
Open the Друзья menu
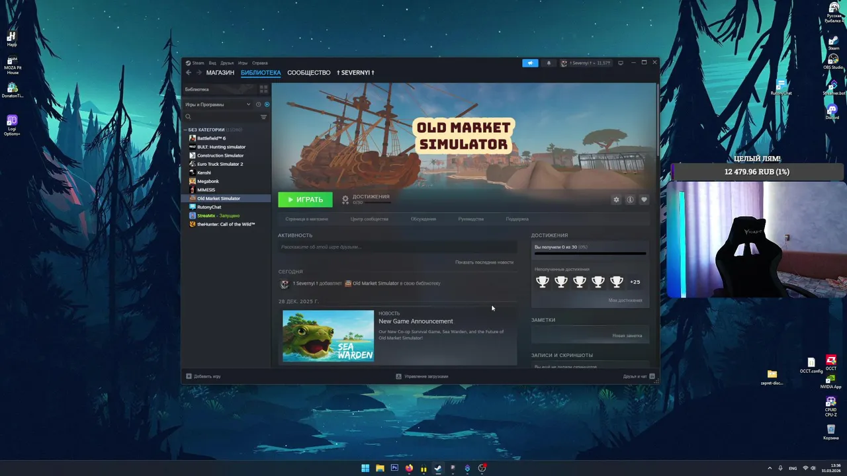pyautogui.click(x=227, y=63)
